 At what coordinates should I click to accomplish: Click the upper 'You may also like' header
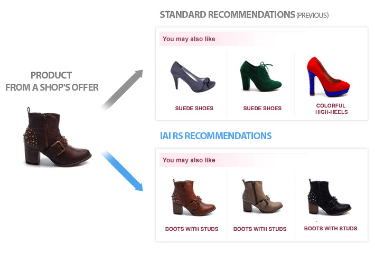[x=189, y=39]
